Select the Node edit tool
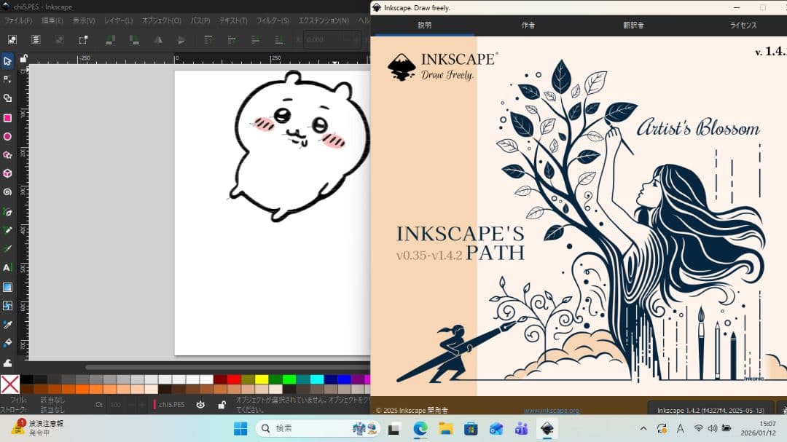 pyautogui.click(x=7, y=79)
